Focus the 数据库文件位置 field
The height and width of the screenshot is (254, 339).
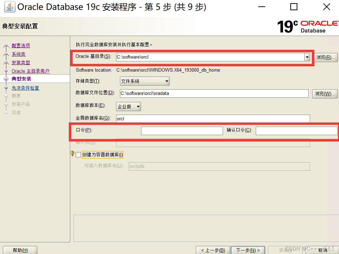(x=214, y=93)
